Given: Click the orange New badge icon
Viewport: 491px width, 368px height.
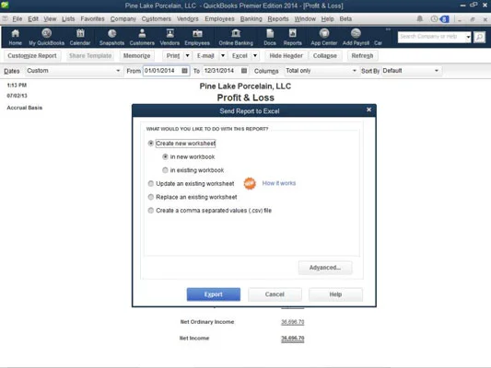Looking at the screenshot, I should (250, 183).
